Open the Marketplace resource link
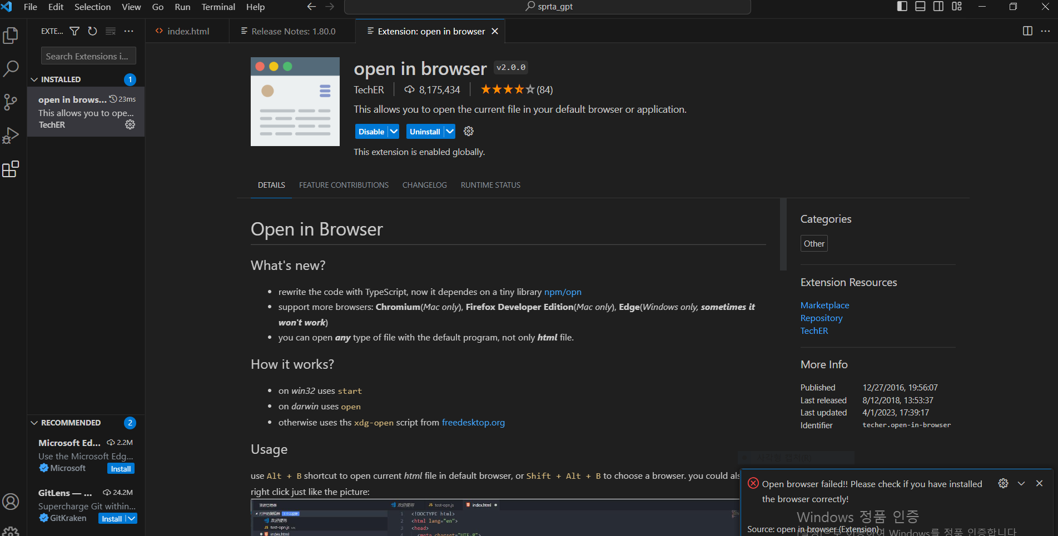Image resolution: width=1058 pixels, height=536 pixels. tap(824, 305)
